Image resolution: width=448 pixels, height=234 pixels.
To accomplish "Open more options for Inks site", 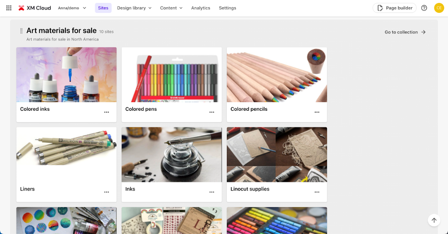I will (x=212, y=192).
